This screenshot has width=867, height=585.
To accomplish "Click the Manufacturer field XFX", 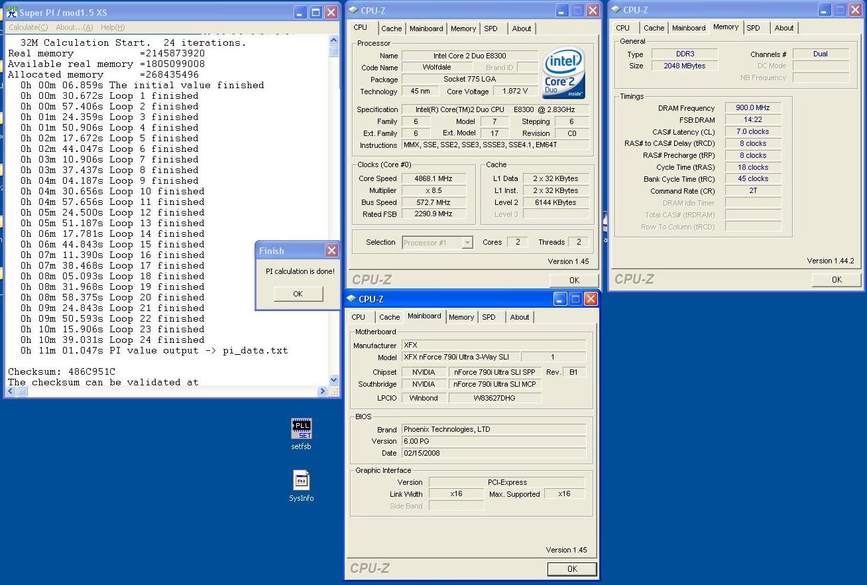I will tap(494, 345).
